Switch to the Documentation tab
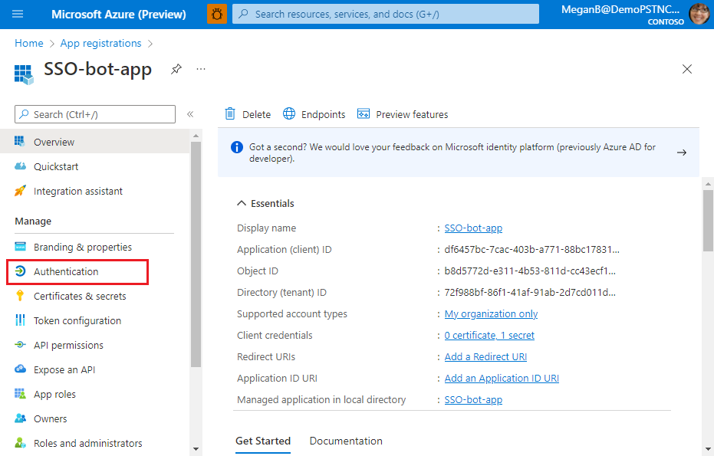 (x=345, y=441)
